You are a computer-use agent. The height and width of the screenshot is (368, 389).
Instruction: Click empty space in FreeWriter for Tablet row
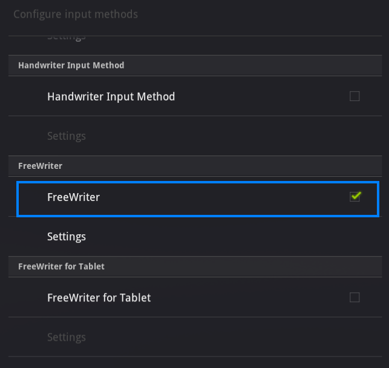(254, 297)
